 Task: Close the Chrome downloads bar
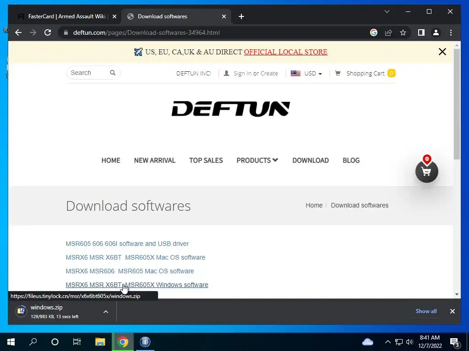tap(452, 311)
